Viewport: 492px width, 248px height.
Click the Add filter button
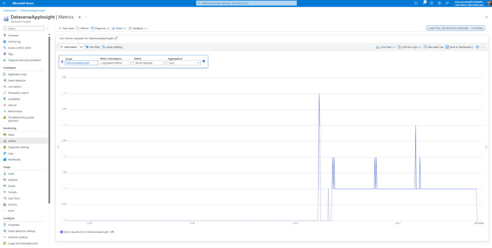[93, 47]
